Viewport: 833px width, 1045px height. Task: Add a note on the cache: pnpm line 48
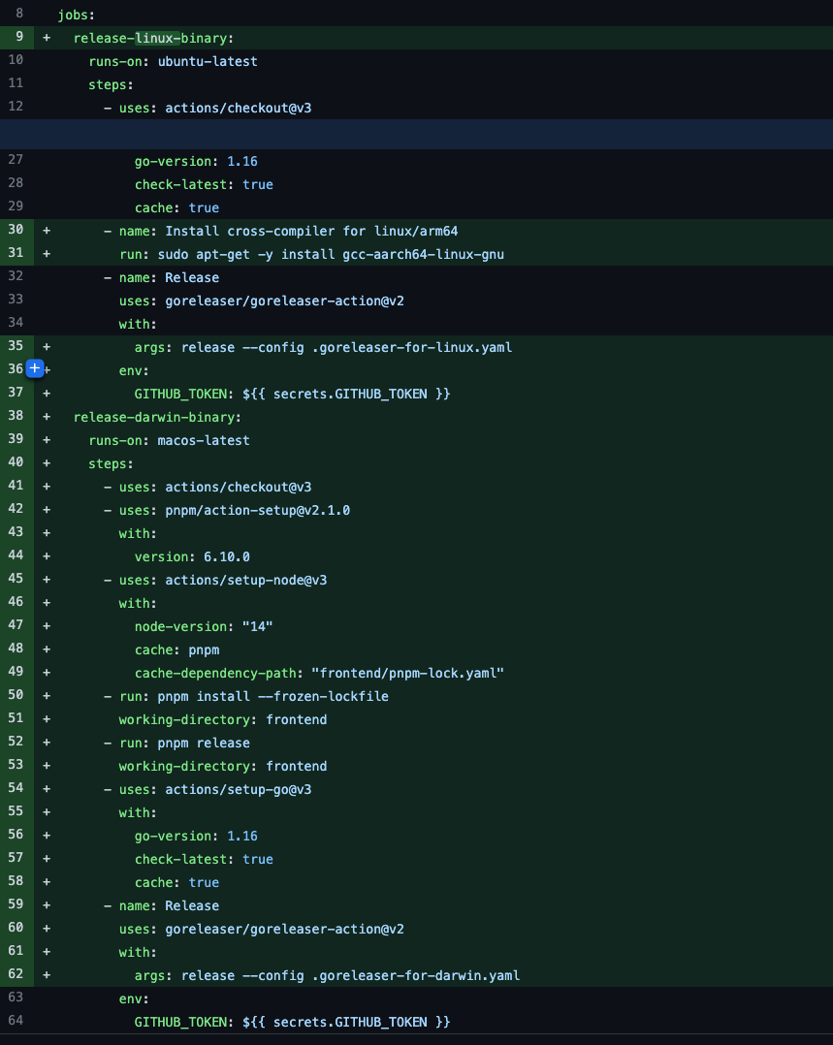35,649
